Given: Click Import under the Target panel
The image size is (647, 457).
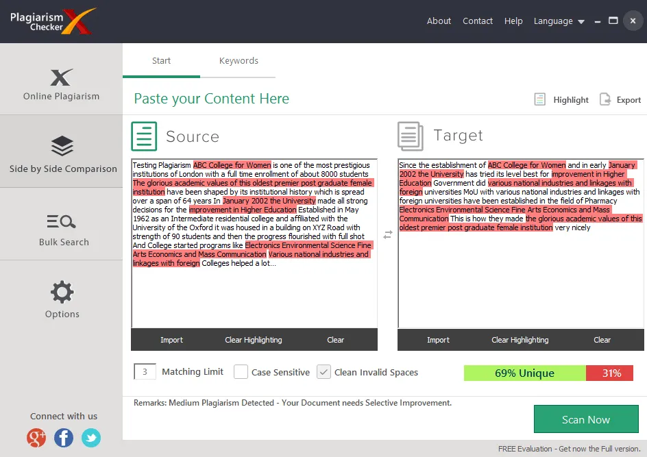Looking at the screenshot, I should pos(438,340).
